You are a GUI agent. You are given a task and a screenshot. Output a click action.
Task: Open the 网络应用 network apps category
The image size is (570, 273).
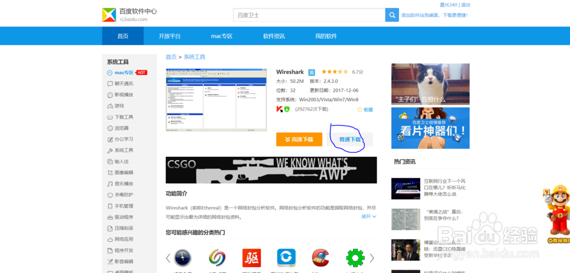(120, 239)
